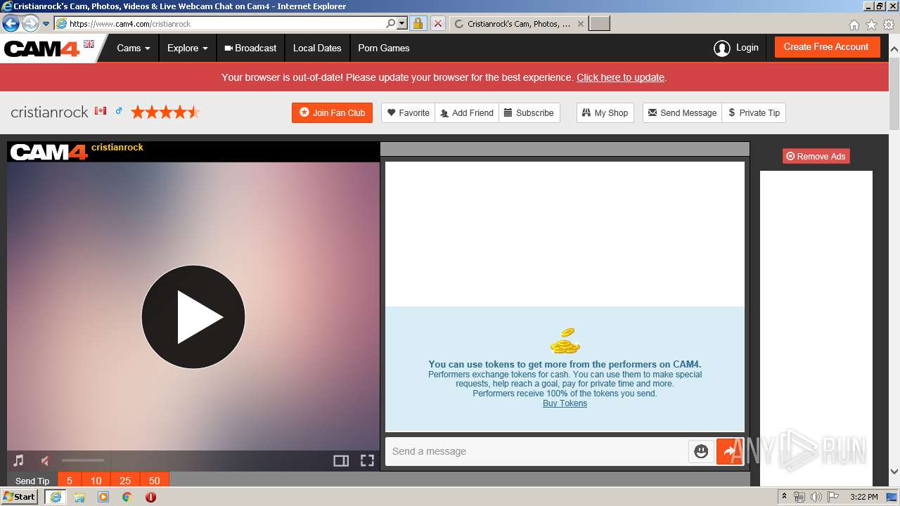Go back in Internet Explorer

(x=11, y=23)
